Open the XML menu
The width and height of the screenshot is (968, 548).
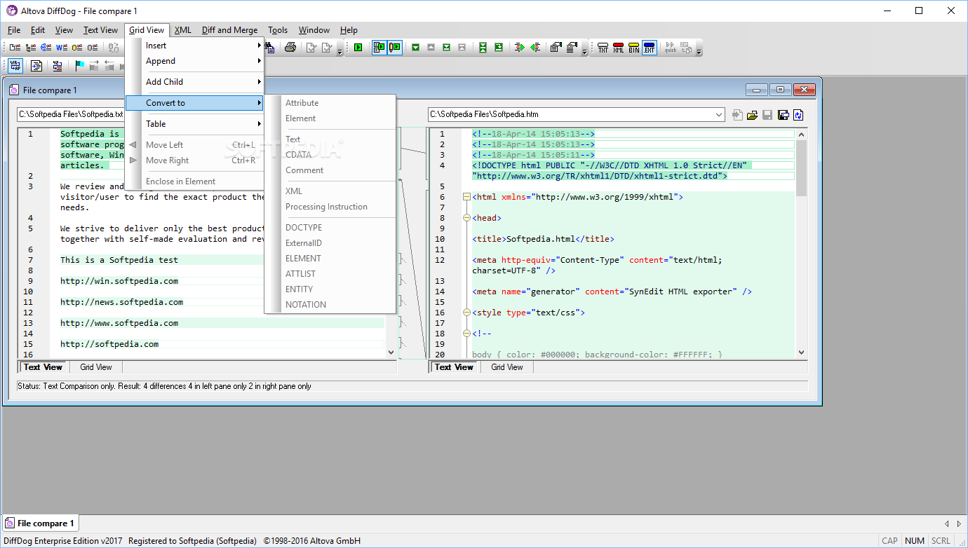pos(182,30)
